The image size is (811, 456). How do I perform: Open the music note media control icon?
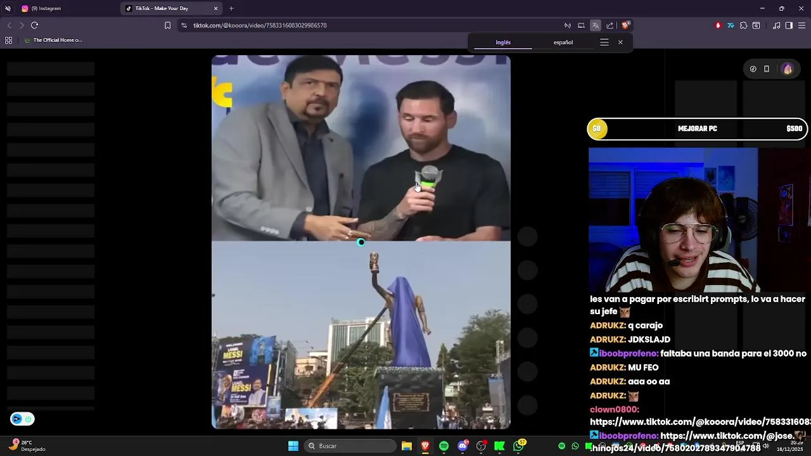coord(777,25)
